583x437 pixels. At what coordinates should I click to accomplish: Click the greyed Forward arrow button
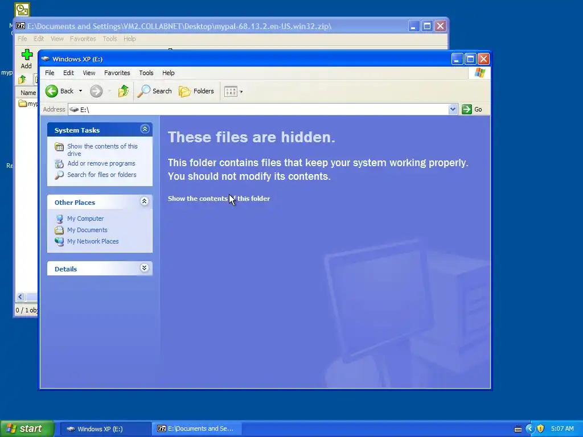click(96, 91)
